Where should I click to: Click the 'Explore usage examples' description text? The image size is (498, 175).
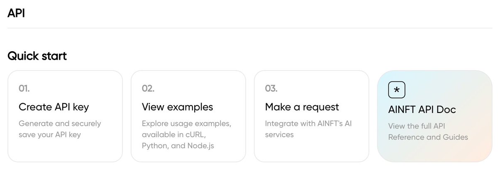(186, 124)
